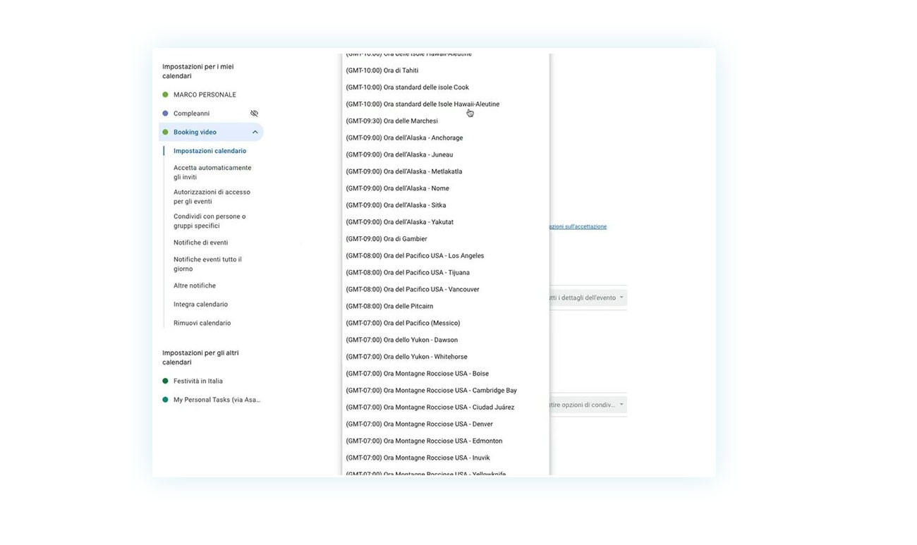This screenshot has height=545, width=917.
Task: Choose (GMT-09:30) Ora delle Marchesi
Action: tap(445, 121)
